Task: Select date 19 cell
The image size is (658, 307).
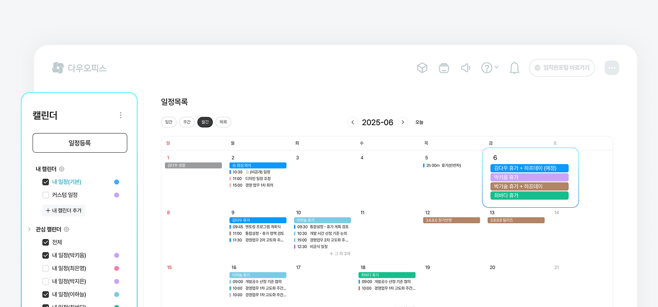Action: tap(427, 267)
